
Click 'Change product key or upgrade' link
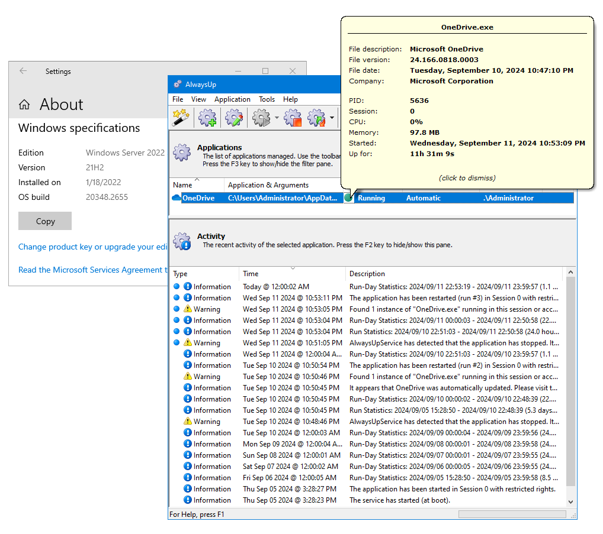[92, 247]
